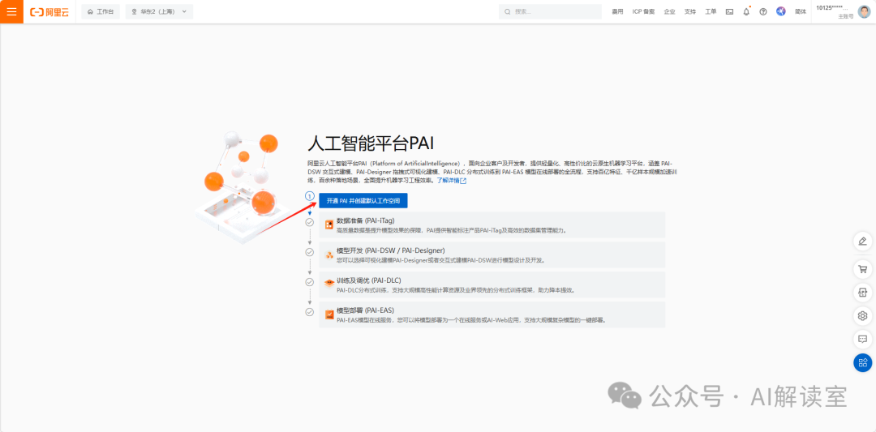Click the 人工智能平台PAI heading
The height and width of the screenshot is (432, 876).
(x=371, y=143)
